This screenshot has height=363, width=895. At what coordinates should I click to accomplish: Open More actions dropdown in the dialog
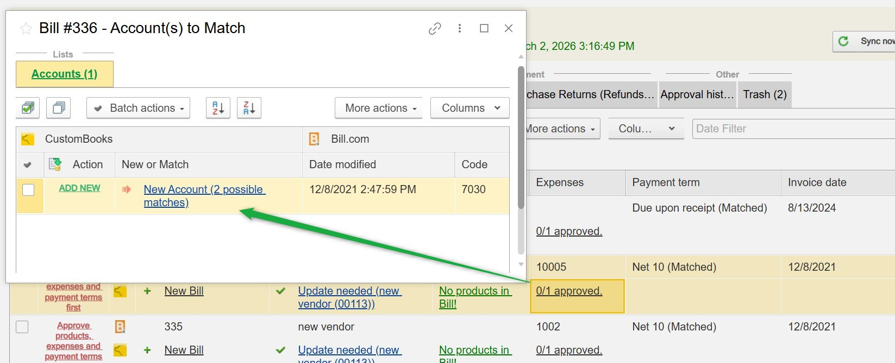[381, 108]
